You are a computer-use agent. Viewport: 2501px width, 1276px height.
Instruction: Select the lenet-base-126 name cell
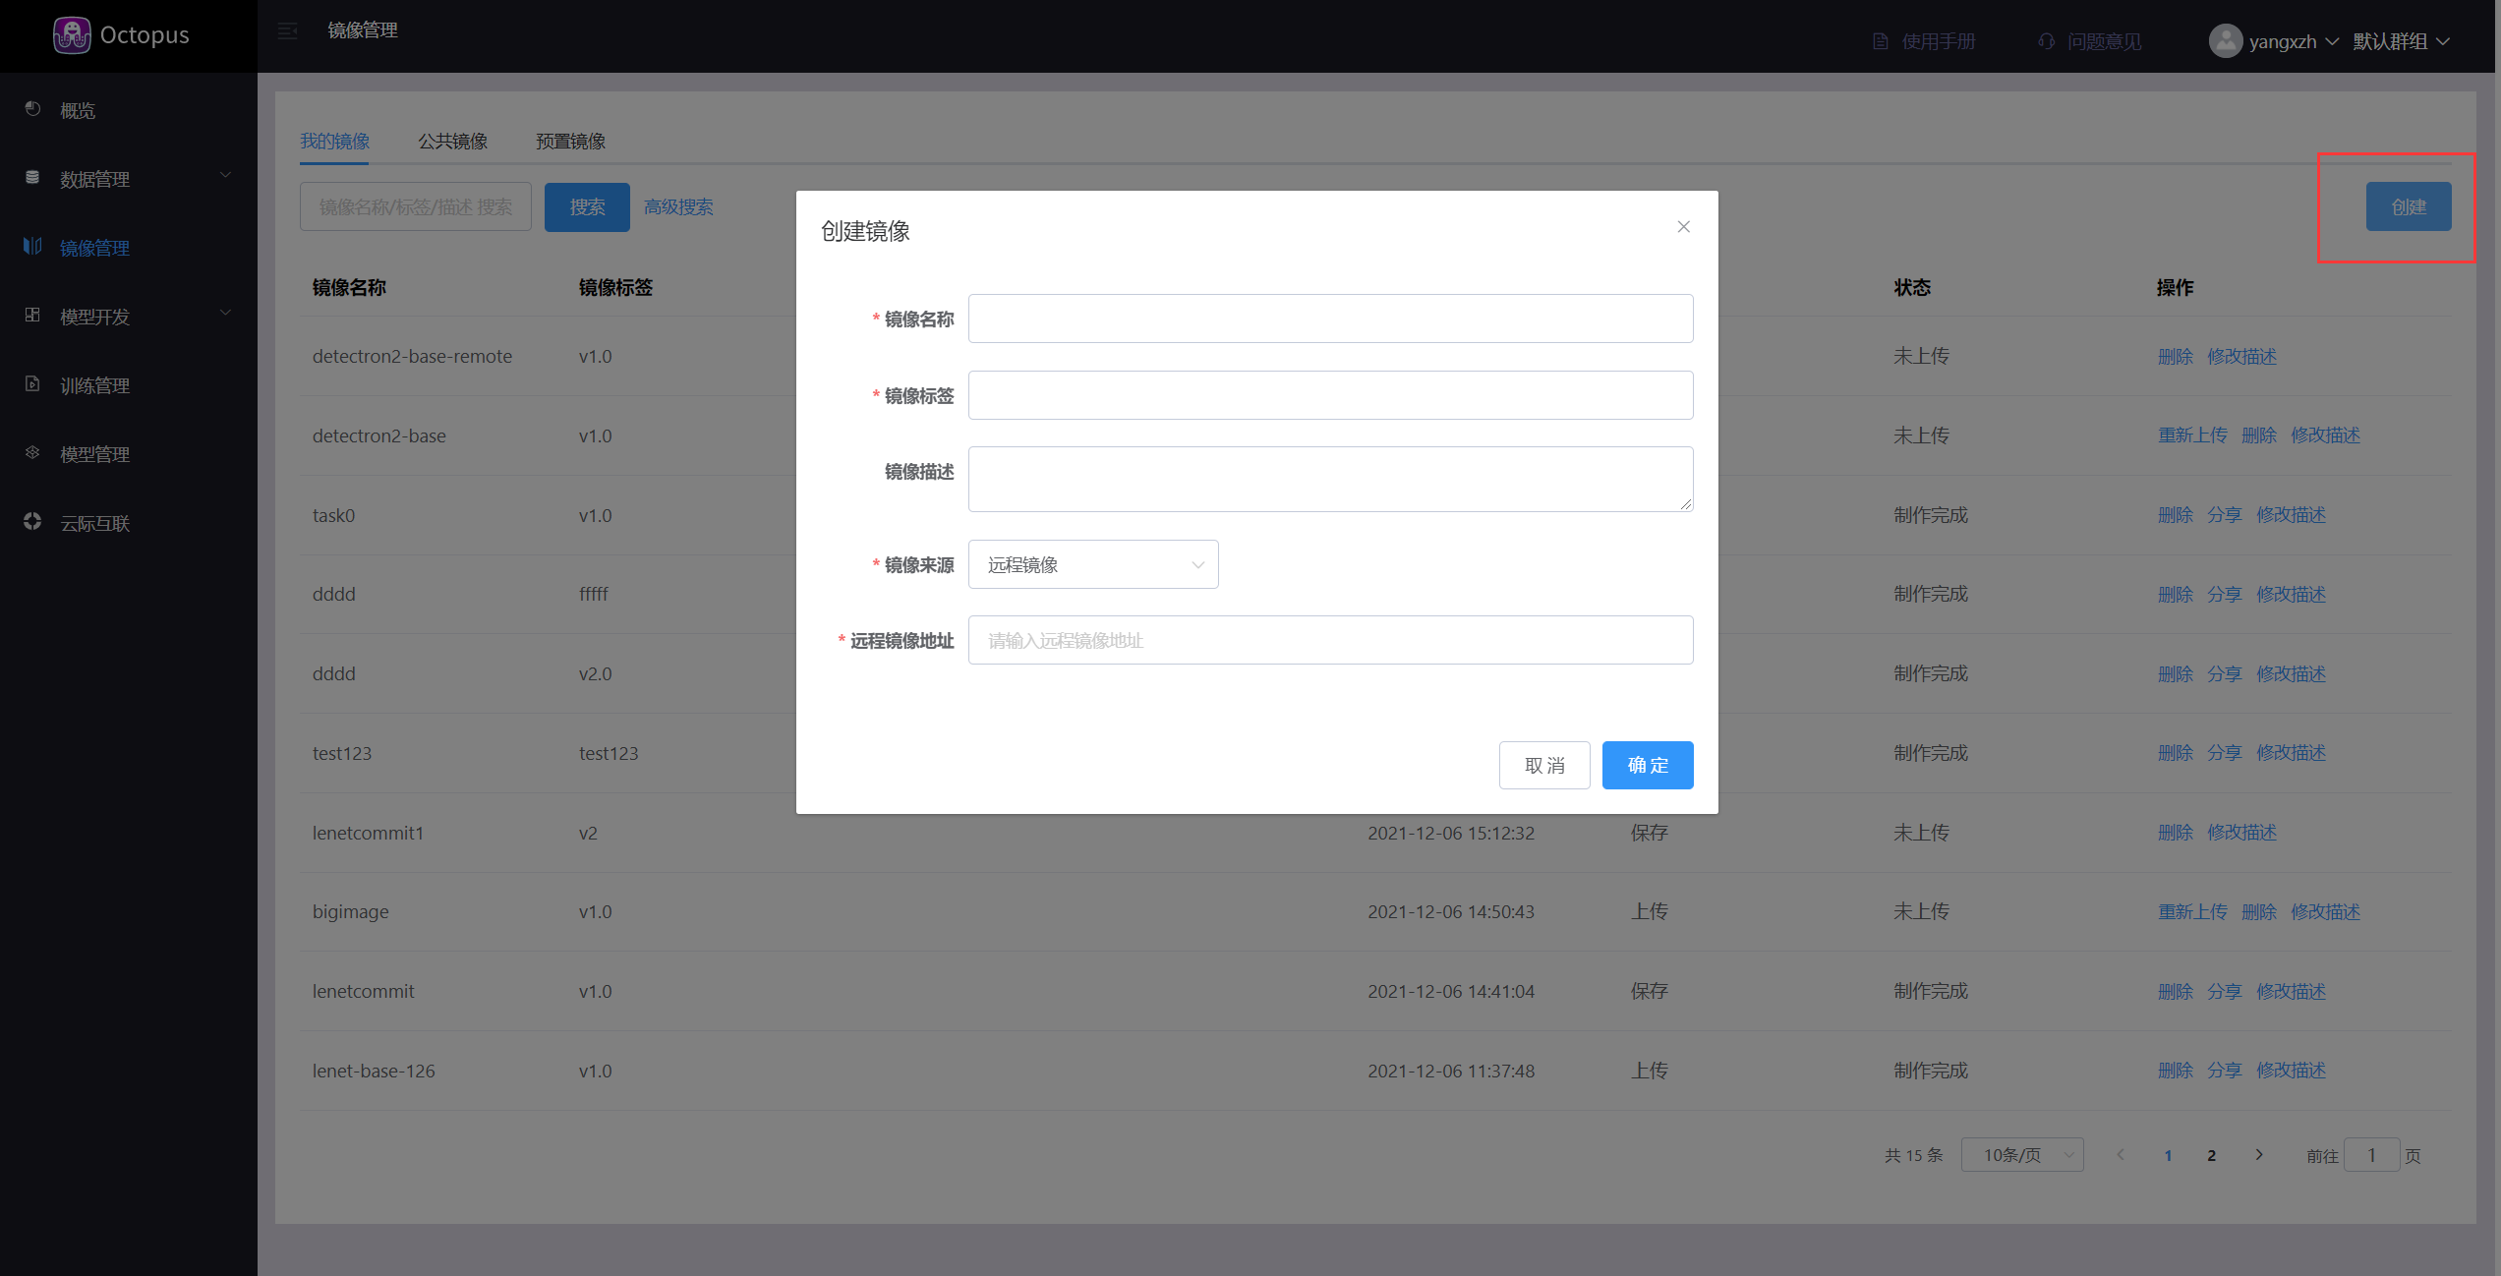374,1071
